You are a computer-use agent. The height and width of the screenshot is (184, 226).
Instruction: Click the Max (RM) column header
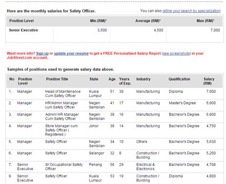(205, 21)
